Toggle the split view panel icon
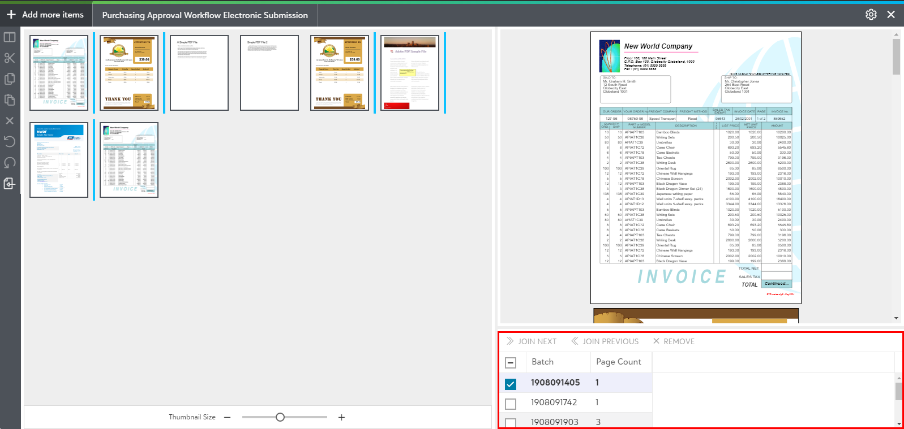The image size is (904, 429). pos(10,37)
